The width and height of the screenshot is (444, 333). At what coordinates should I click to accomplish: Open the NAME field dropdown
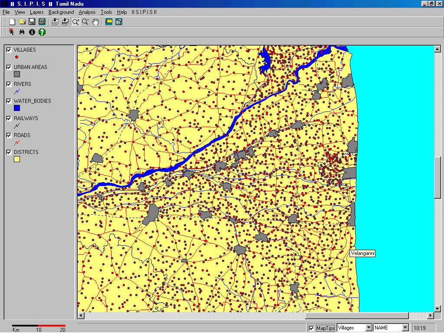[x=405, y=328]
